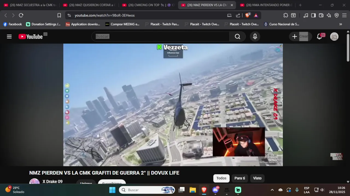
Task: Open YouTube notifications bell
Action: pos(319,36)
